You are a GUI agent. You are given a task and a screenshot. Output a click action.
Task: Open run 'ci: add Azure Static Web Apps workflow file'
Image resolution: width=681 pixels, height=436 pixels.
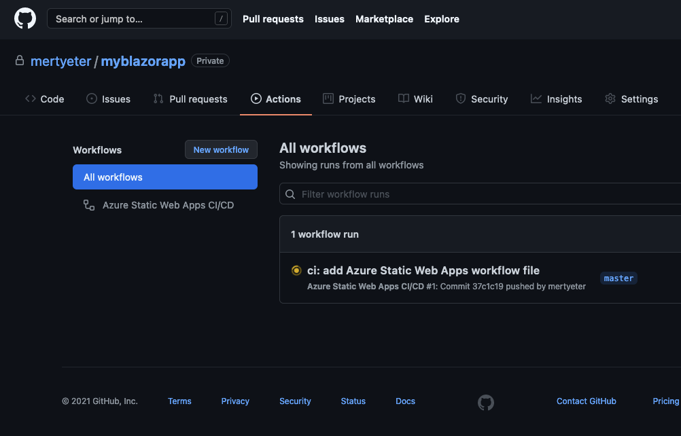coord(423,270)
